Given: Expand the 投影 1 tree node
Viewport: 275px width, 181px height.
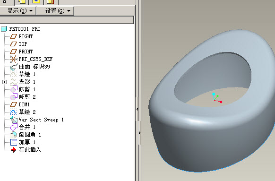Looking at the screenshot, I should [x=4, y=82].
